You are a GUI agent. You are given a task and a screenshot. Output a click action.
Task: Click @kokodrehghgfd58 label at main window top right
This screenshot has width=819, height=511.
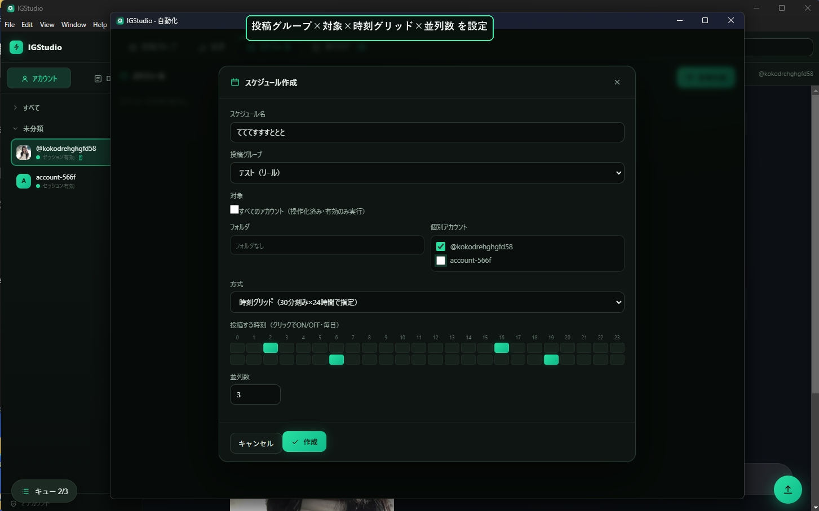pos(786,74)
